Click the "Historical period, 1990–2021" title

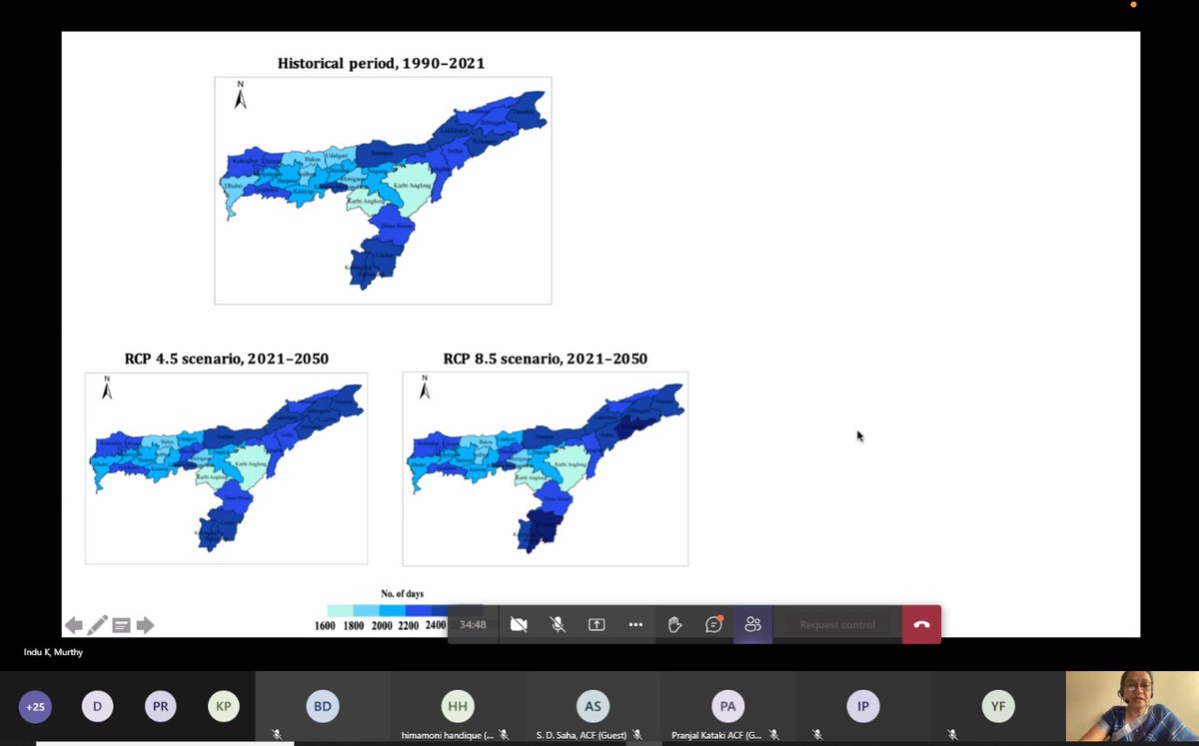click(x=382, y=63)
